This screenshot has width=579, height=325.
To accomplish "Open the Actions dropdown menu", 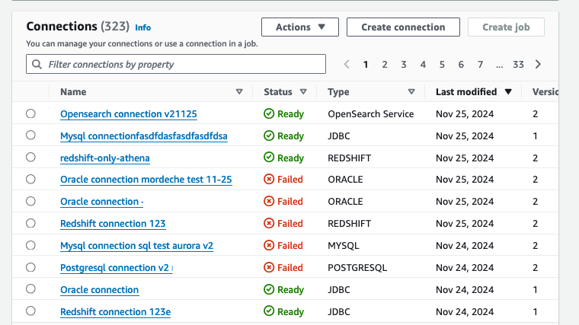I will tap(300, 27).
